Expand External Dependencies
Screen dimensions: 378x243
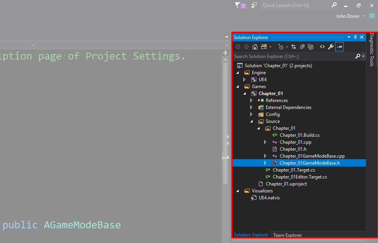click(x=251, y=107)
